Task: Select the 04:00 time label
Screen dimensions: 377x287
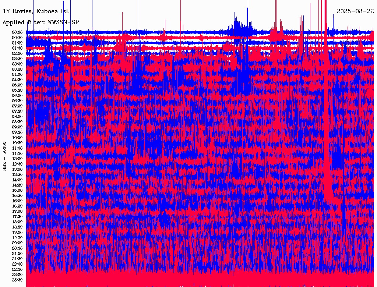Action: pyautogui.click(x=17, y=75)
